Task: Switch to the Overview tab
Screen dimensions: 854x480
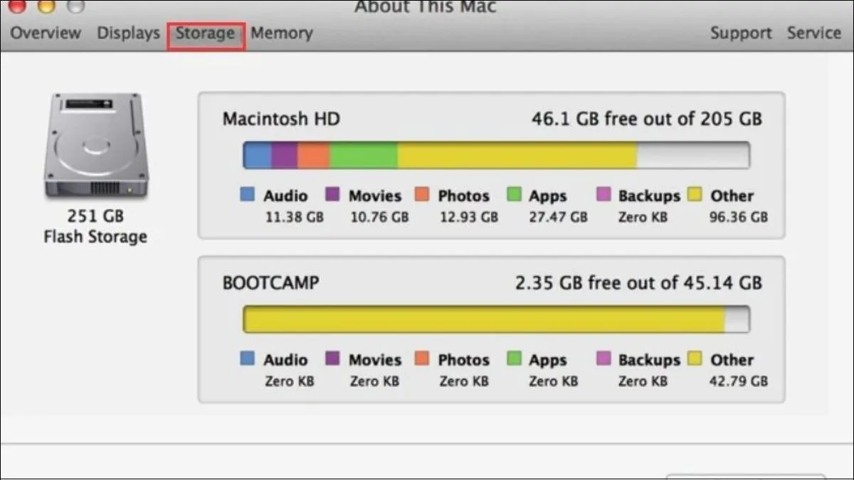Action: pyautogui.click(x=46, y=33)
